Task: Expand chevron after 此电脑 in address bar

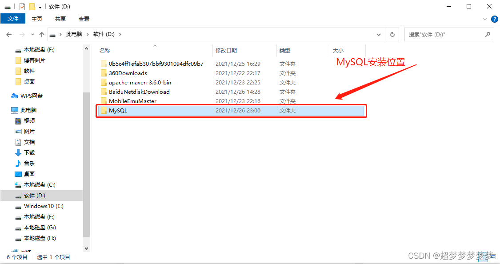Action: point(88,34)
